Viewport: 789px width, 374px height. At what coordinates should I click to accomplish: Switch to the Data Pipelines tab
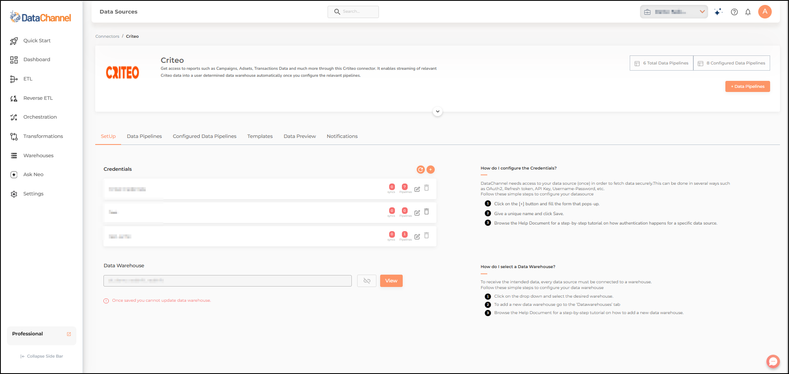tap(144, 136)
